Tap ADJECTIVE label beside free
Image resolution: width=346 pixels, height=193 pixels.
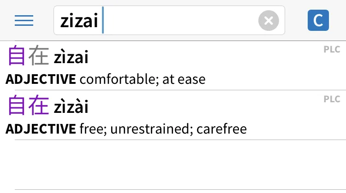41,129
